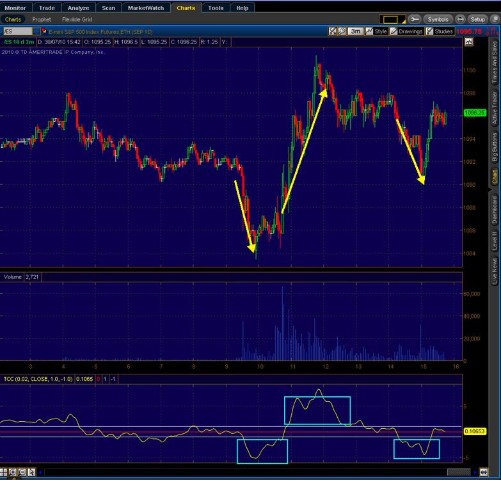Click the Volume study label

pyautogui.click(x=12, y=277)
